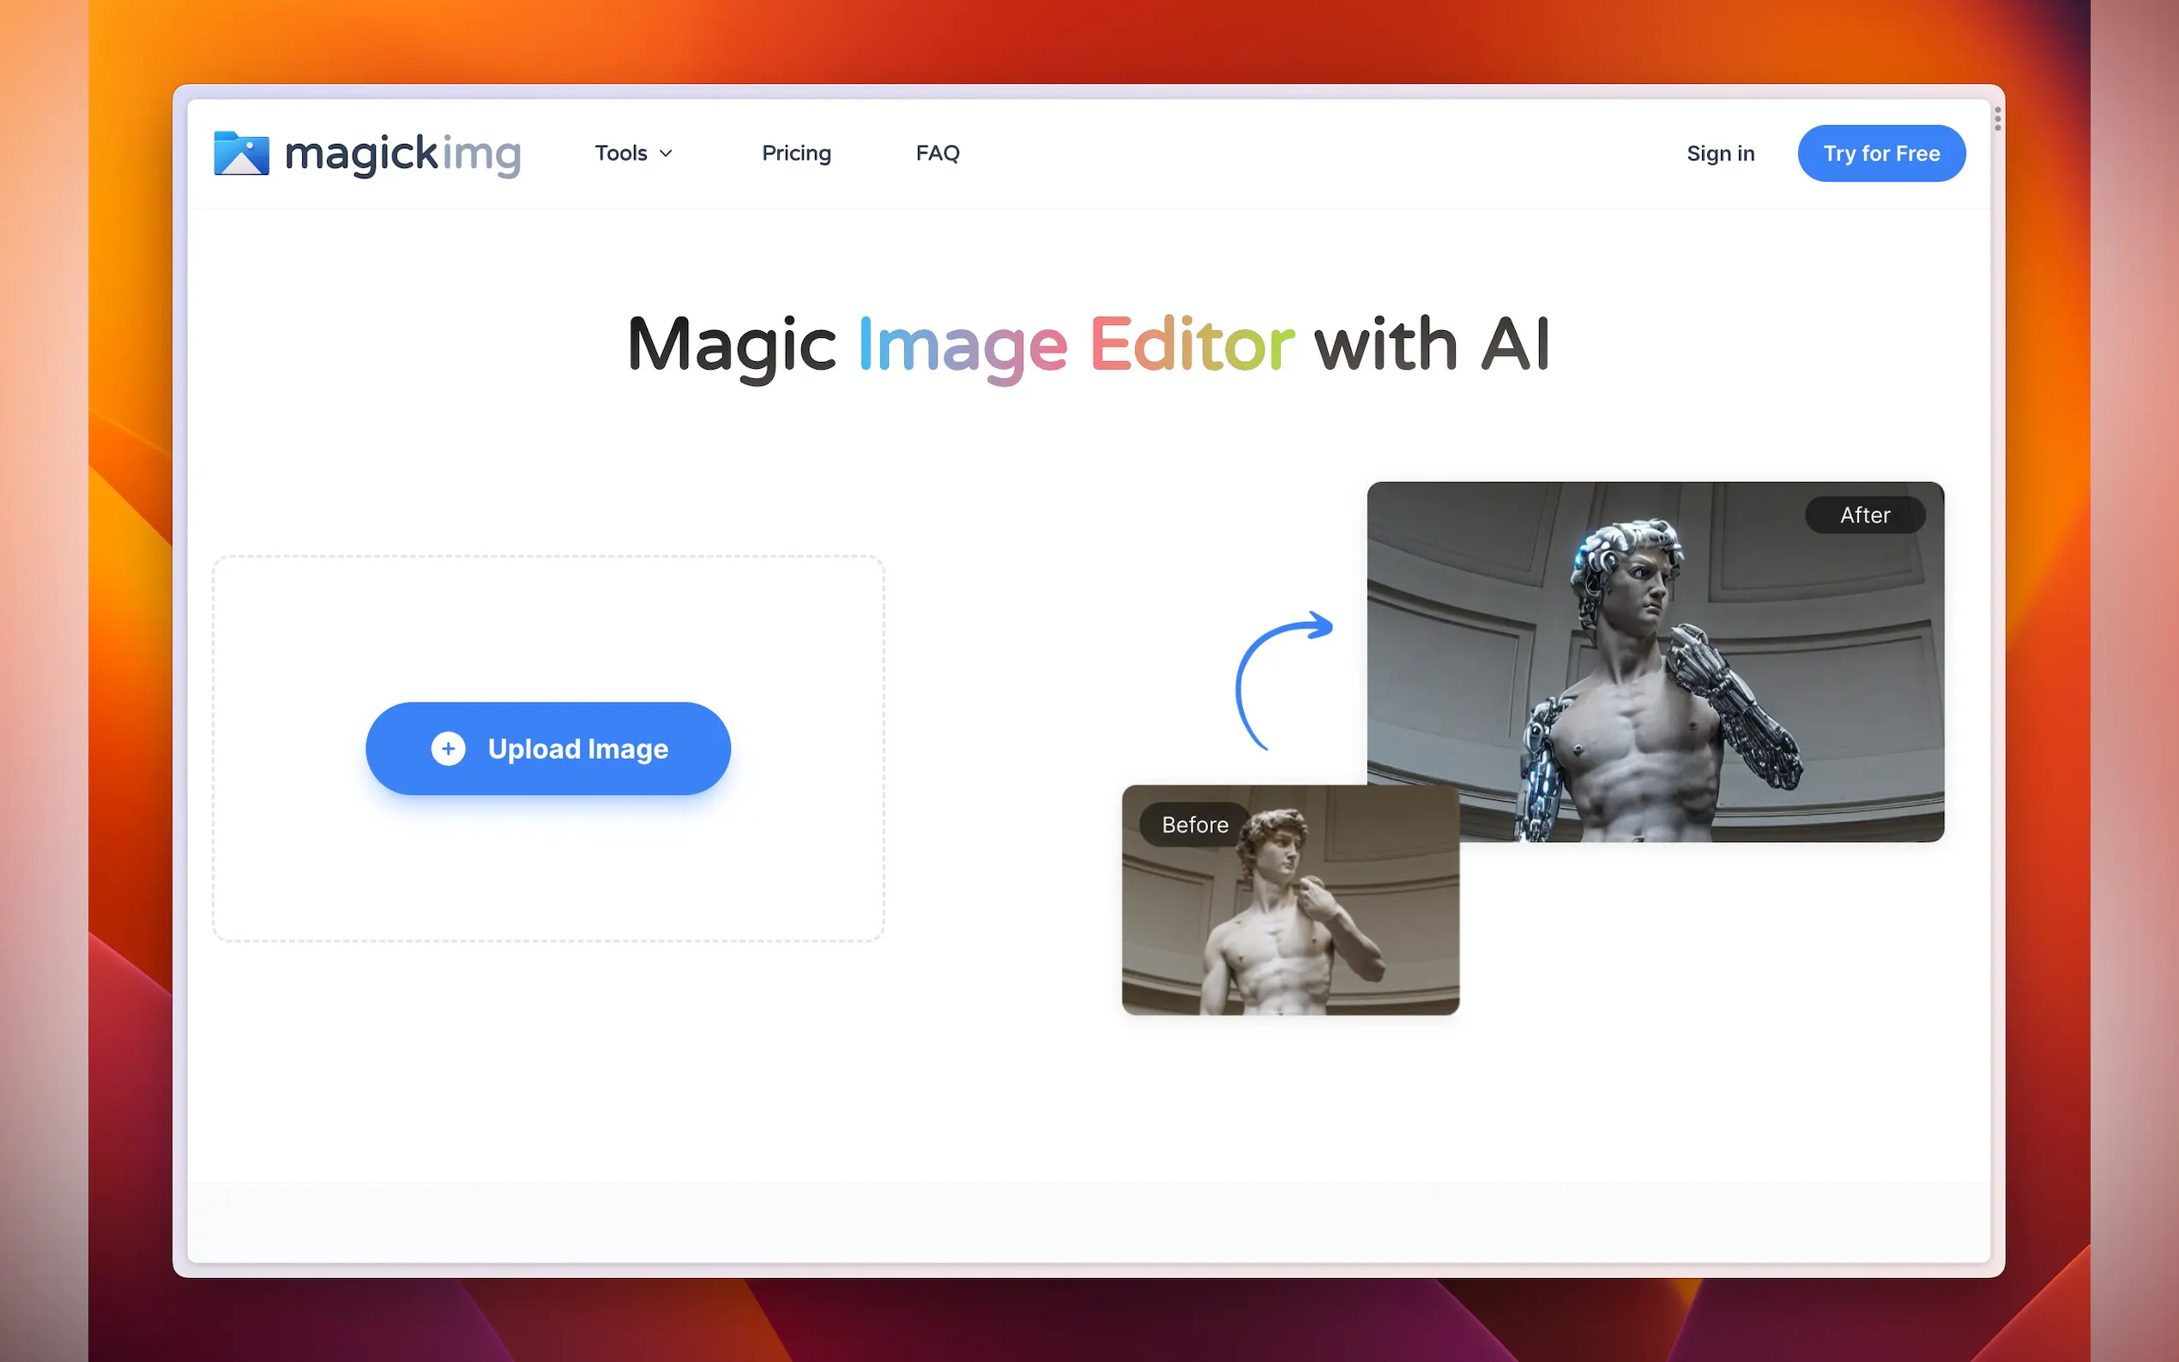Open the FAQ nav item
2179x1362 pixels.
tap(937, 154)
